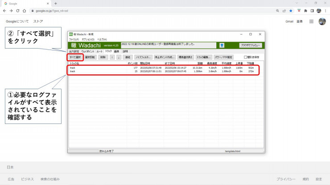Sort by 終了日時 column header
Screen dimensions: 330x185
[176, 63]
